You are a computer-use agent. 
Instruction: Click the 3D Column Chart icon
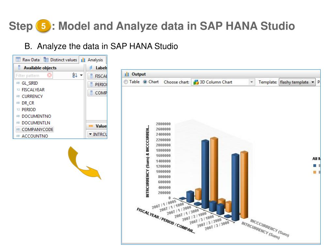pos(196,82)
